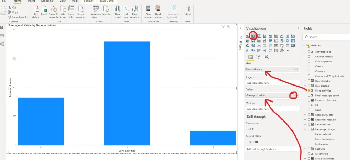
Task: Check the Email messages count field
Action: 309,96
